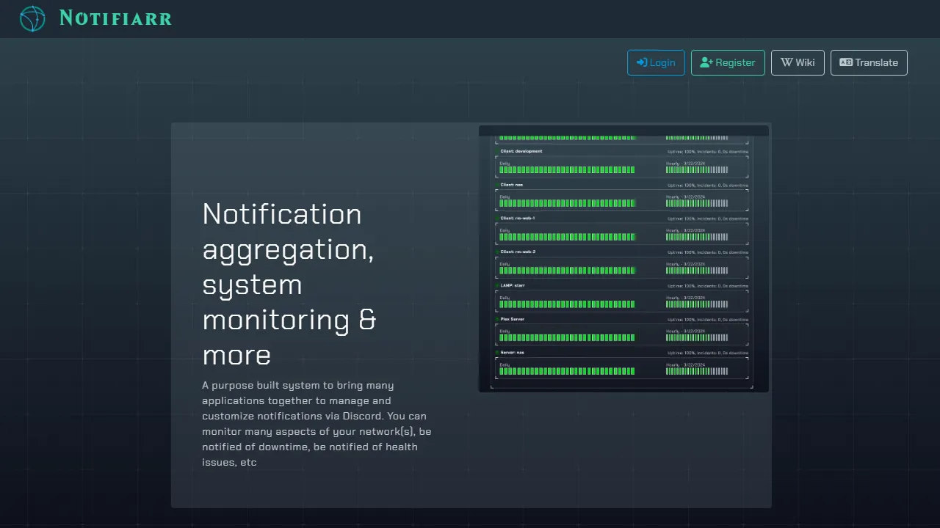Click the person-plus icon on Register
940x528 pixels.
point(707,62)
